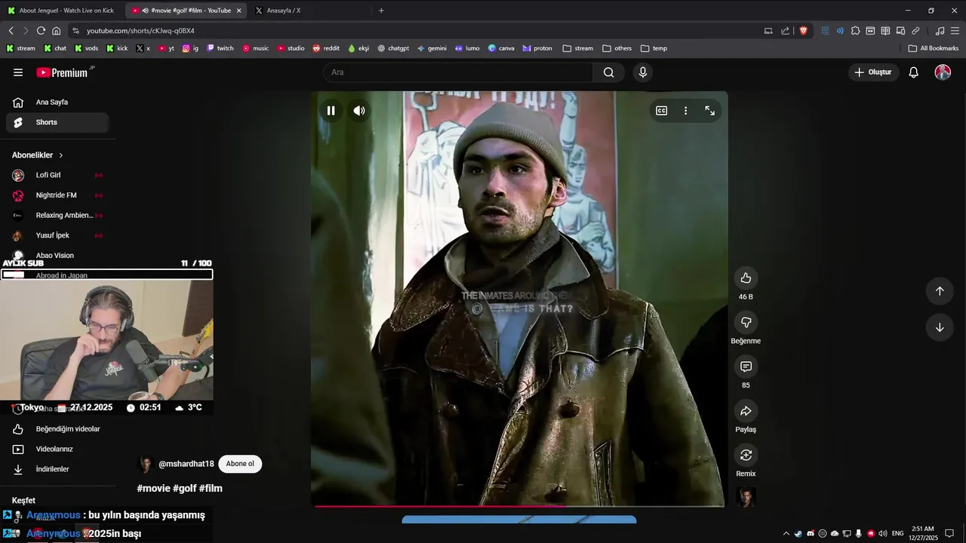Select Shorts in the sidebar
Screen dimensions: 966x543
point(57,122)
